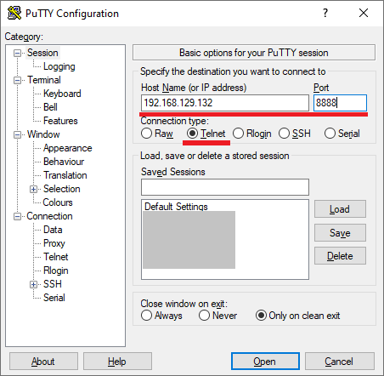The height and width of the screenshot is (376, 384).
Task: Collapse the Connection category node
Action: tap(17, 217)
